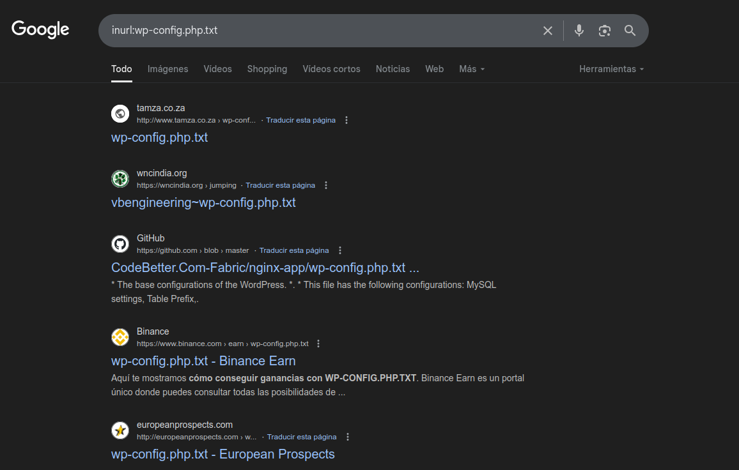Click the https://github.com › blob › master URL
Image resolution: width=739 pixels, height=470 pixels.
coord(193,250)
